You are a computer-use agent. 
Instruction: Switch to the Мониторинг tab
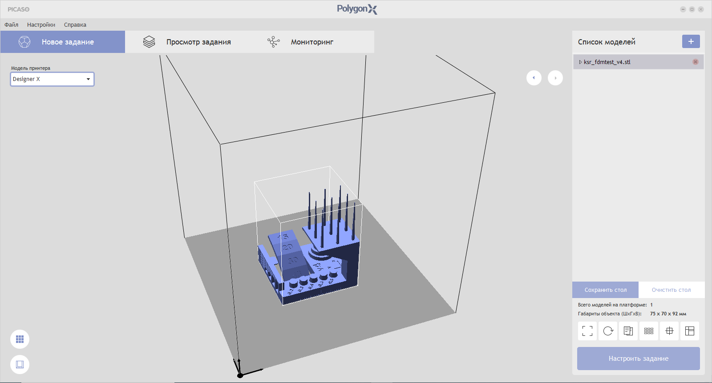312,42
